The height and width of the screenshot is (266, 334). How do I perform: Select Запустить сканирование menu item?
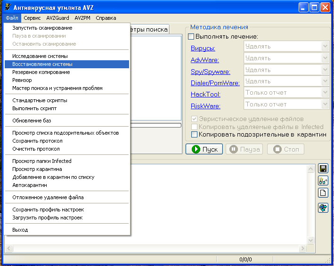coord(67,28)
